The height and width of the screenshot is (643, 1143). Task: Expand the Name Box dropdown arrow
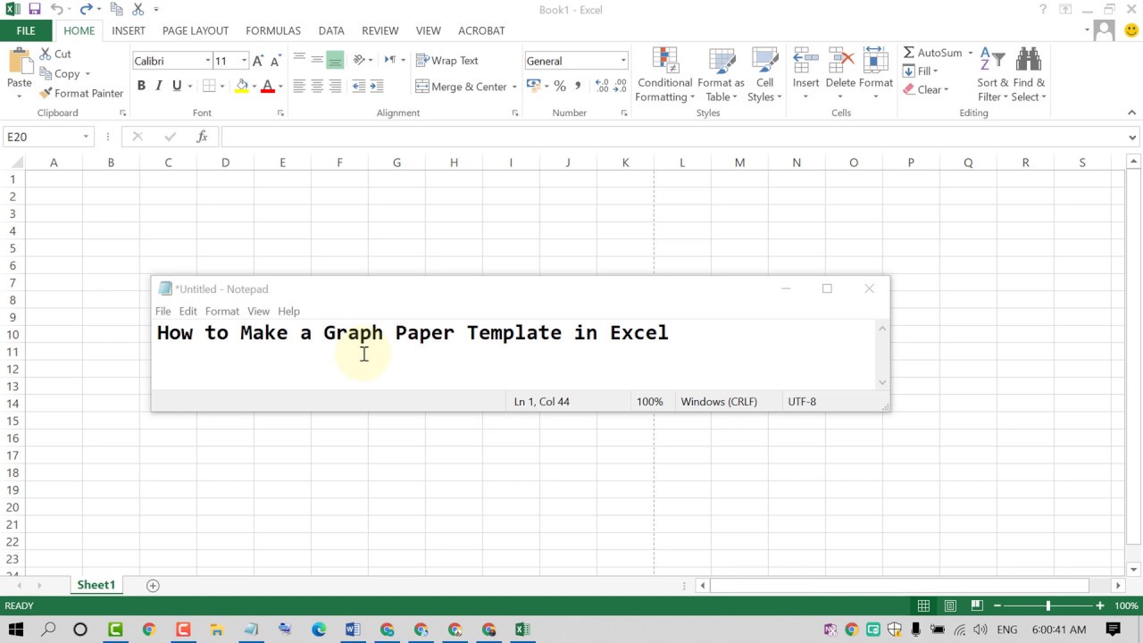[86, 137]
